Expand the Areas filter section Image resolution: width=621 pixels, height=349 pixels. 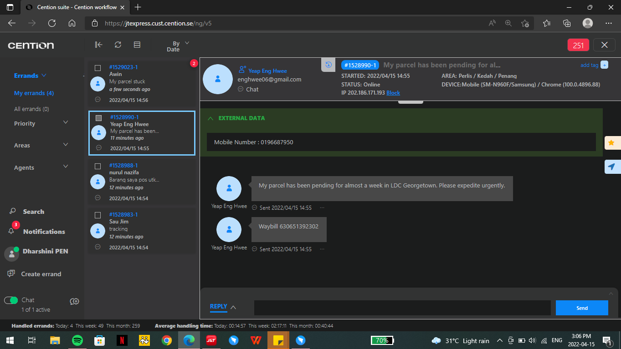click(65, 145)
